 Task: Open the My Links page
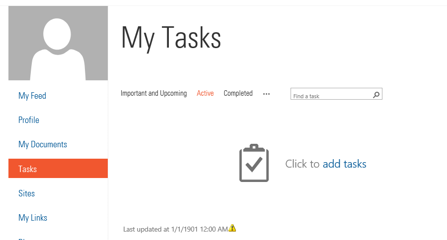(x=33, y=218)
